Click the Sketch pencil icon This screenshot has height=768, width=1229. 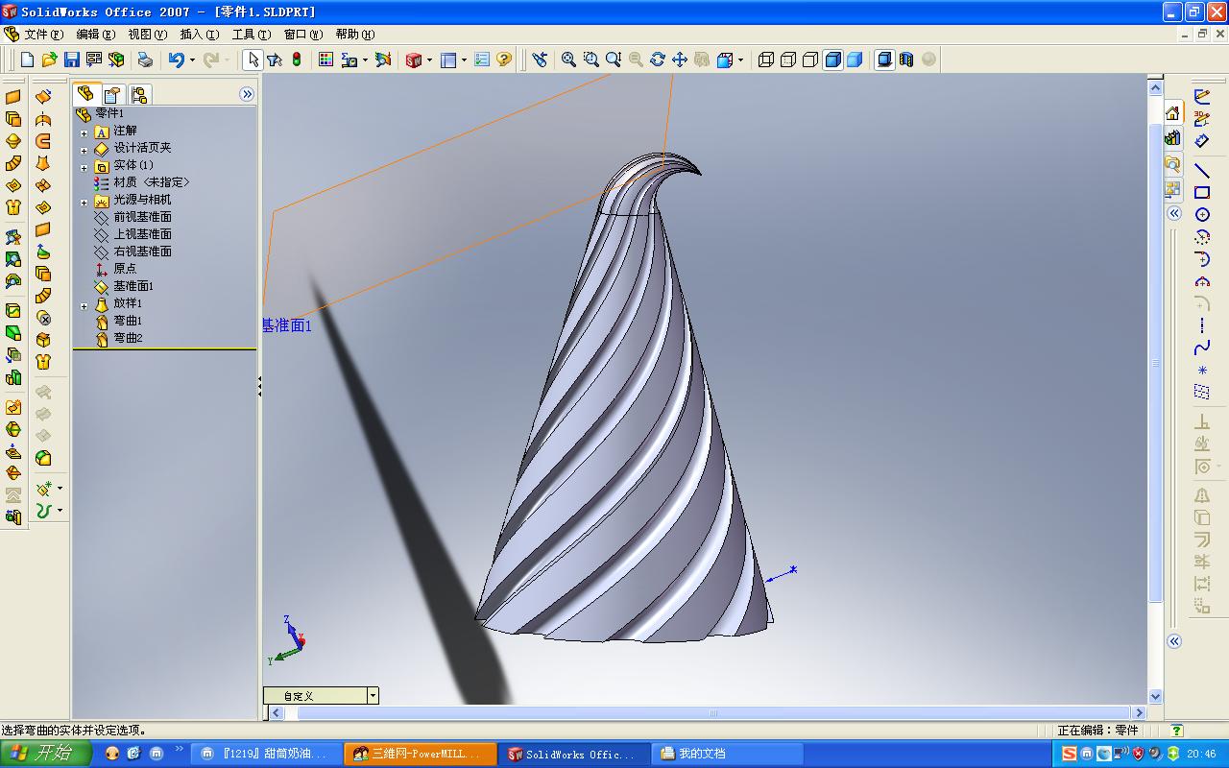1202,96
